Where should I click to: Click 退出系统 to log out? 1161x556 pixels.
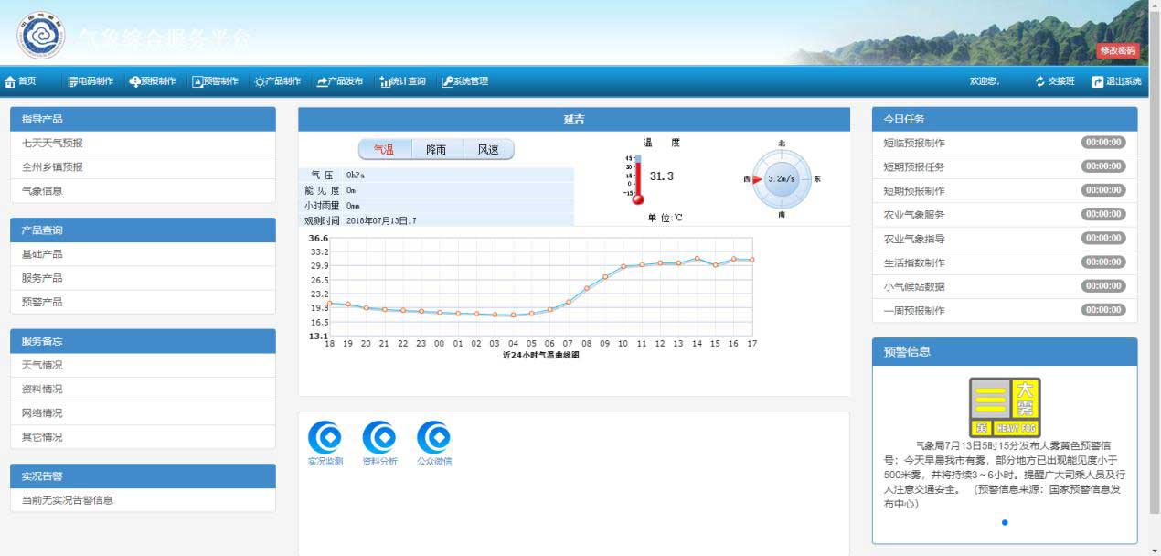click(x=1116, y=81)
